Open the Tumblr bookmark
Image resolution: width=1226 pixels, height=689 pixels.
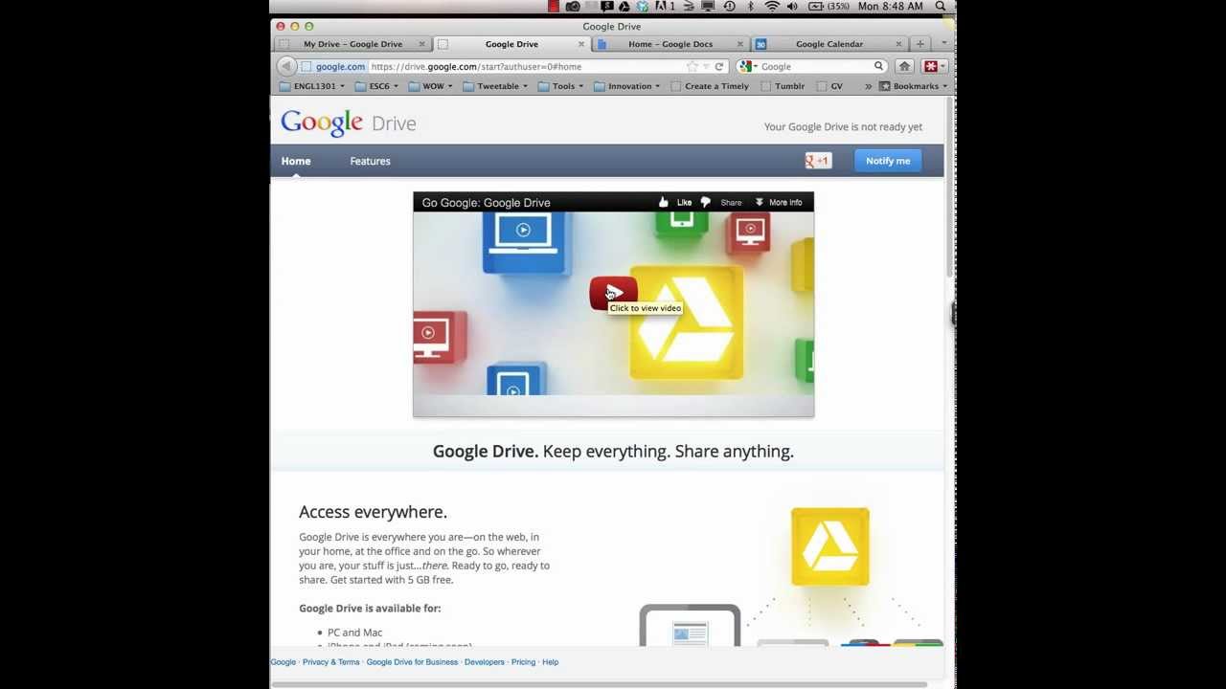tap(783, 86)
